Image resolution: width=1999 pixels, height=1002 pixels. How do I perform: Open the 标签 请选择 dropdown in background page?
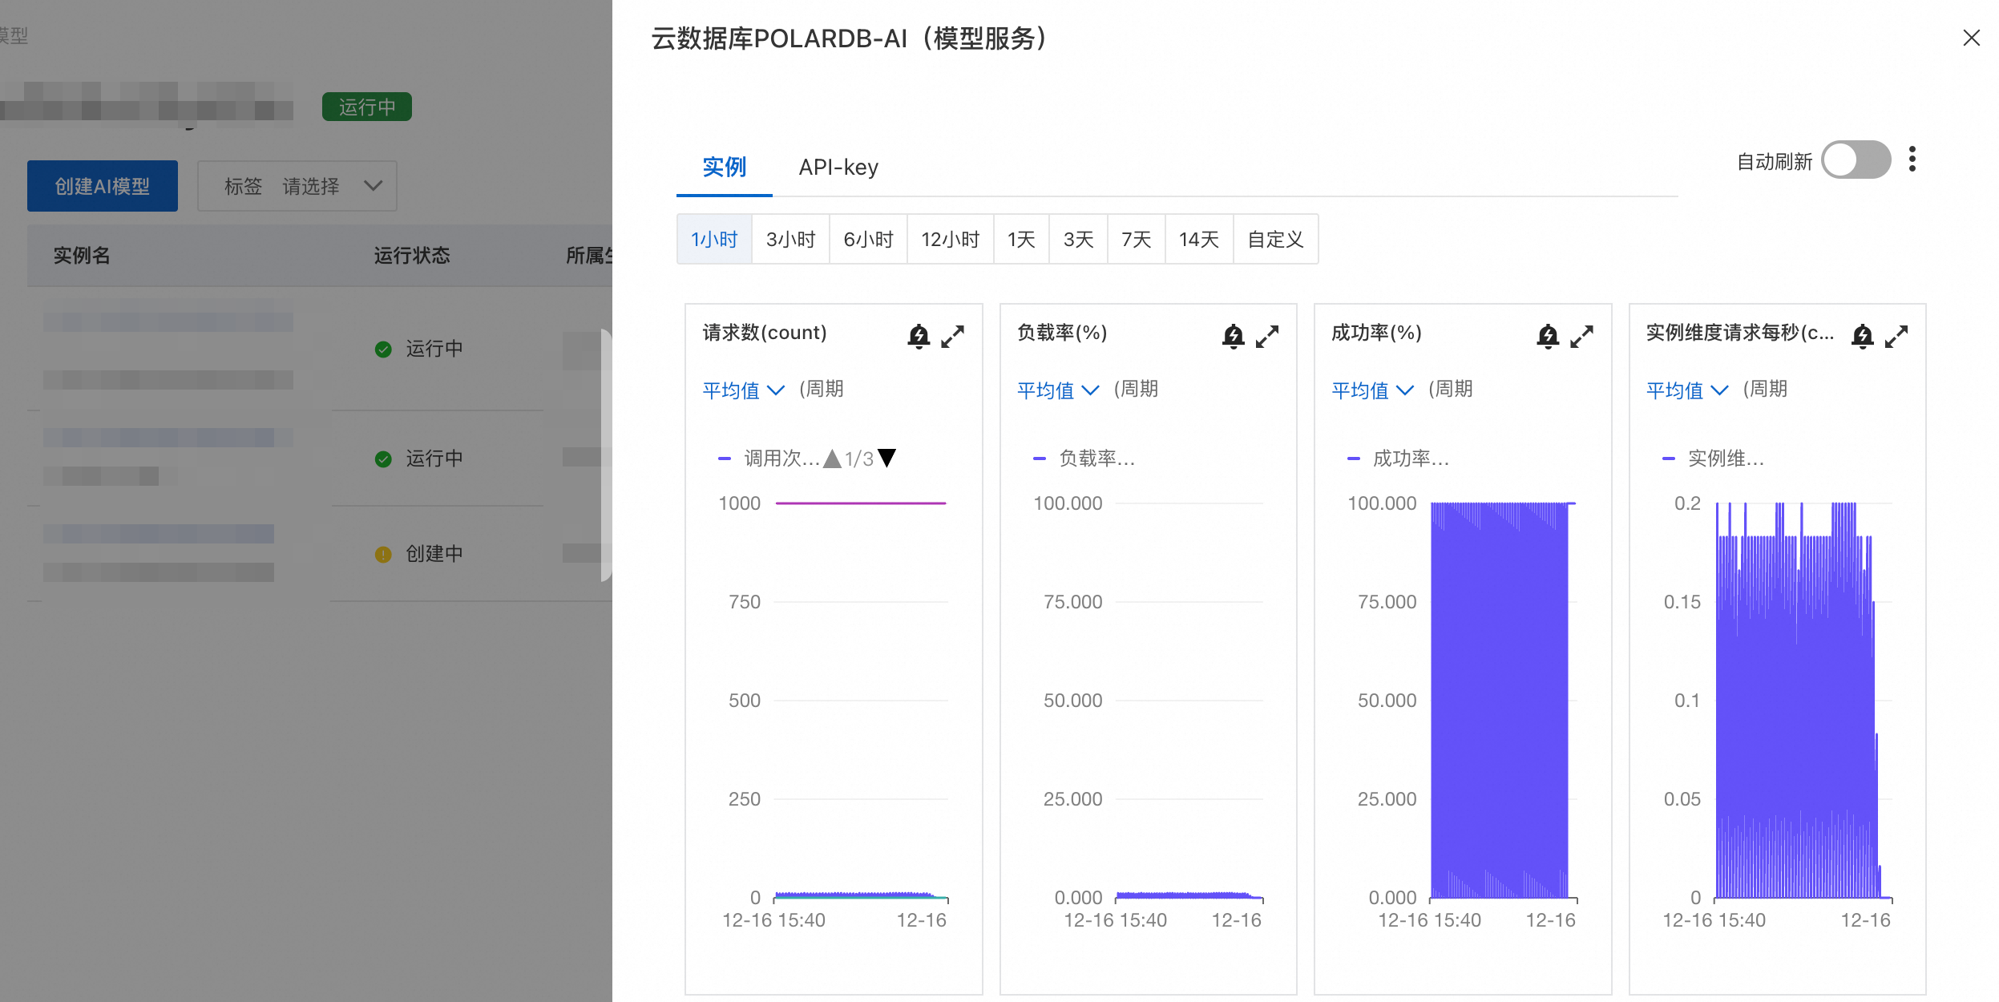pos(297,186)
